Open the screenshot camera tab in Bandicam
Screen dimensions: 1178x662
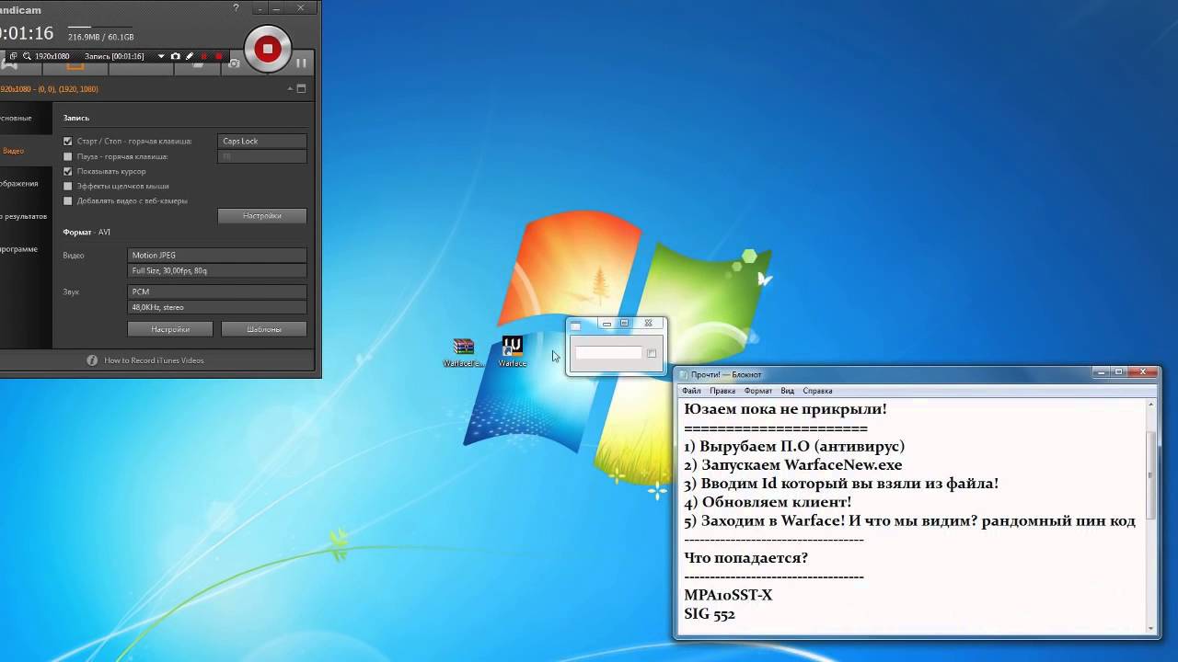point(234,63)
